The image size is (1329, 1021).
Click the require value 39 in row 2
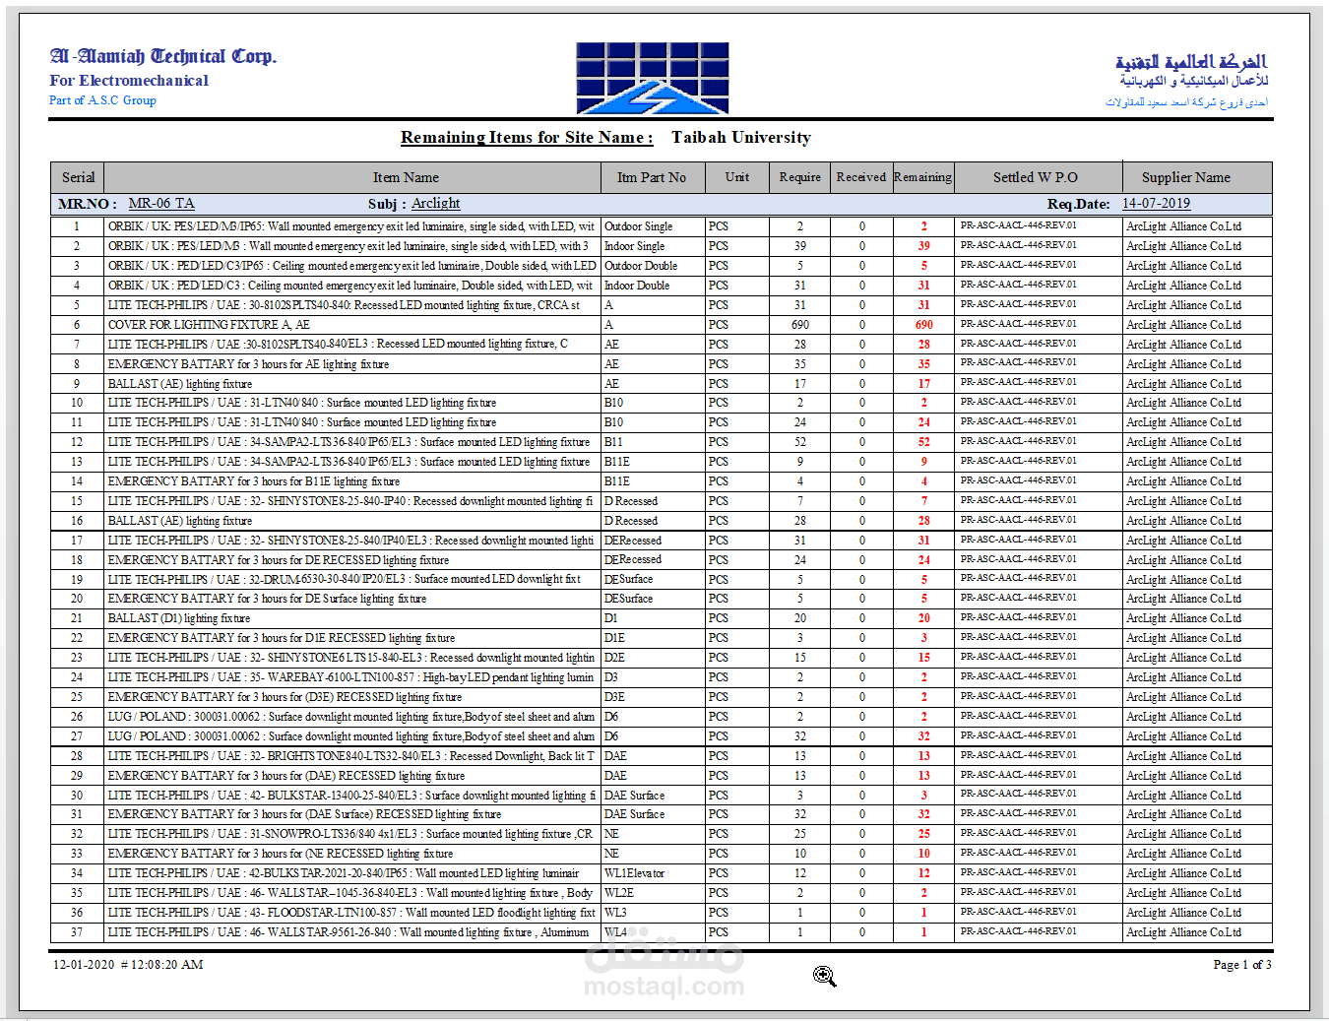click(x=799, y=246)
